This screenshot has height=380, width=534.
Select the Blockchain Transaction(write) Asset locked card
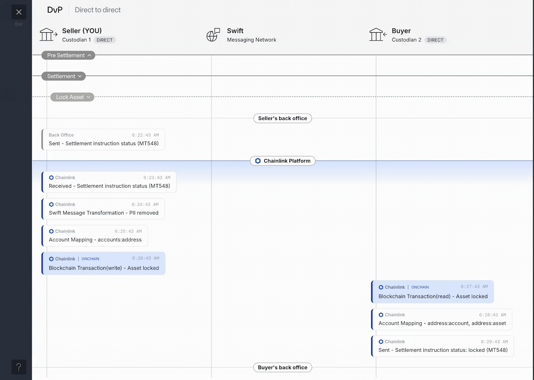103,263
